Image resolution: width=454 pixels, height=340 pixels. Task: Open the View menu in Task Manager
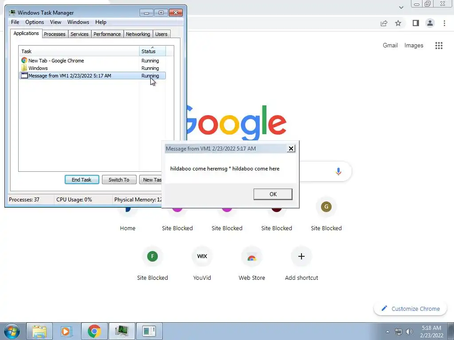click(x=55, y=22)
